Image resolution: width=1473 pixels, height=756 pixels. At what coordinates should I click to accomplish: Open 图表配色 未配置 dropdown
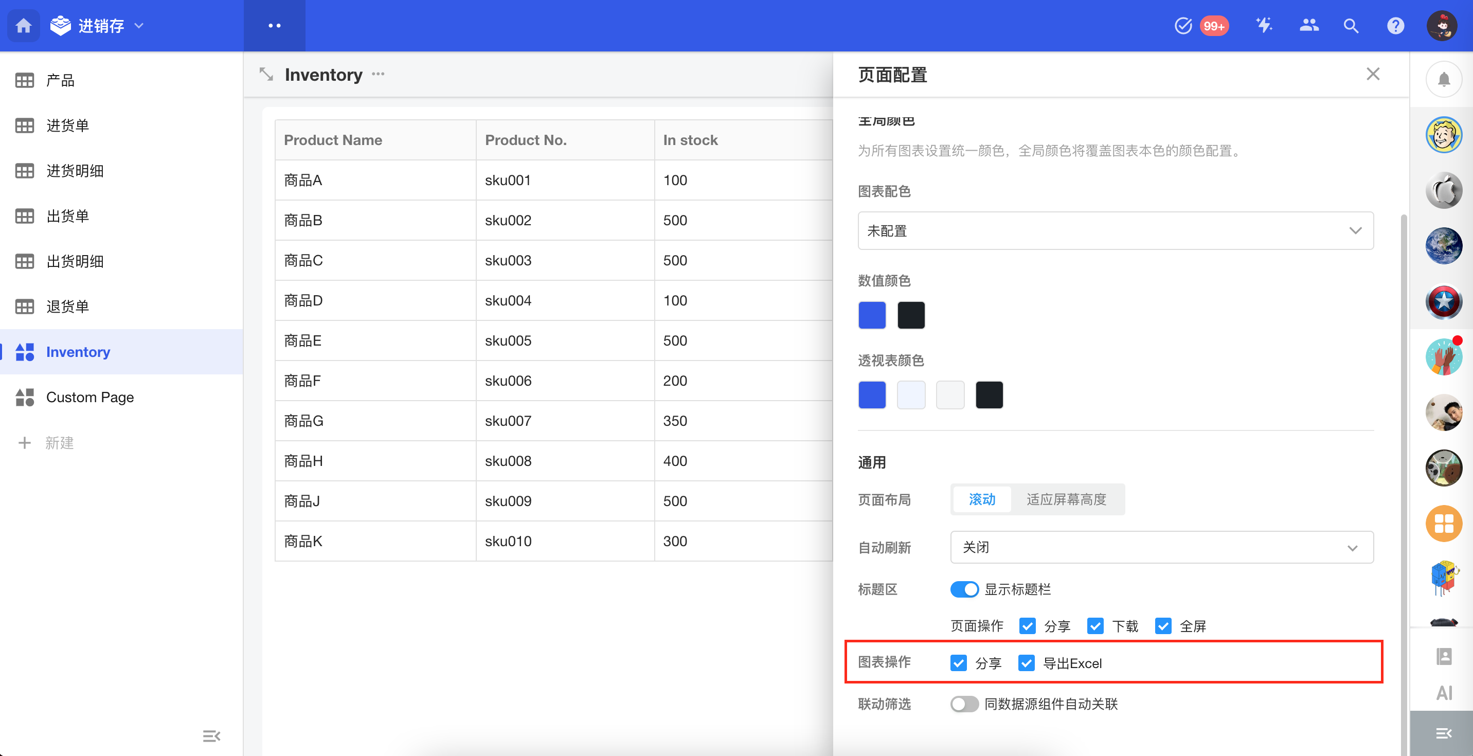(1115, 230)
